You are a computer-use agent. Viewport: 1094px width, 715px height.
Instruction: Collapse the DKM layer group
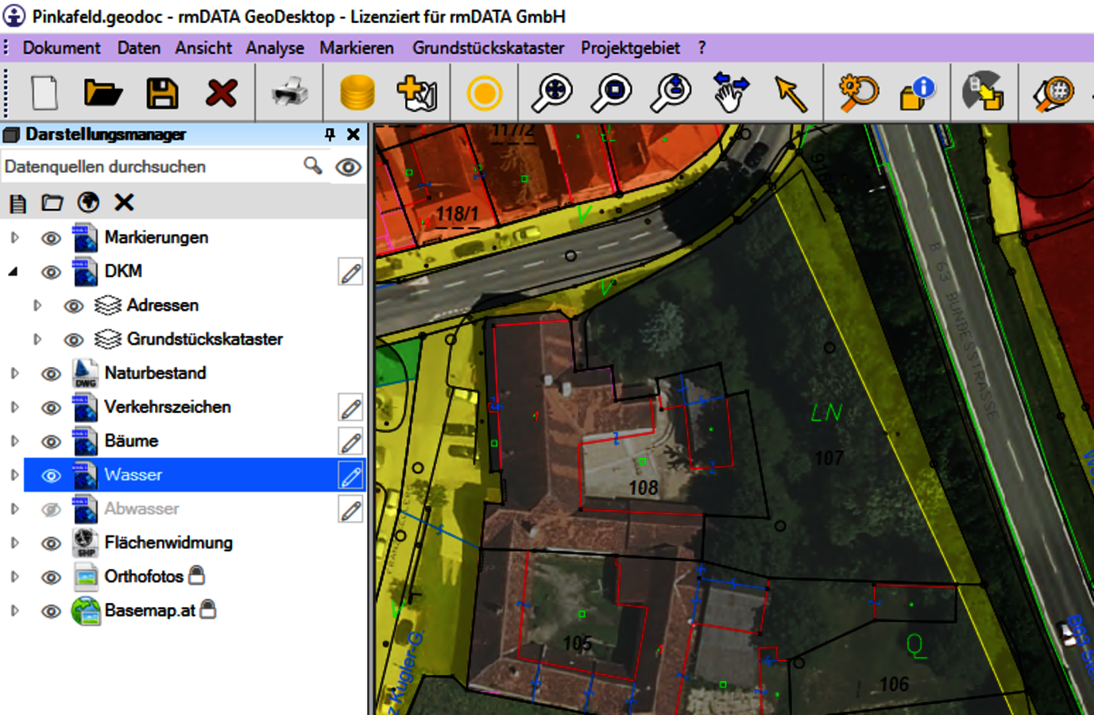click(14, 272)
